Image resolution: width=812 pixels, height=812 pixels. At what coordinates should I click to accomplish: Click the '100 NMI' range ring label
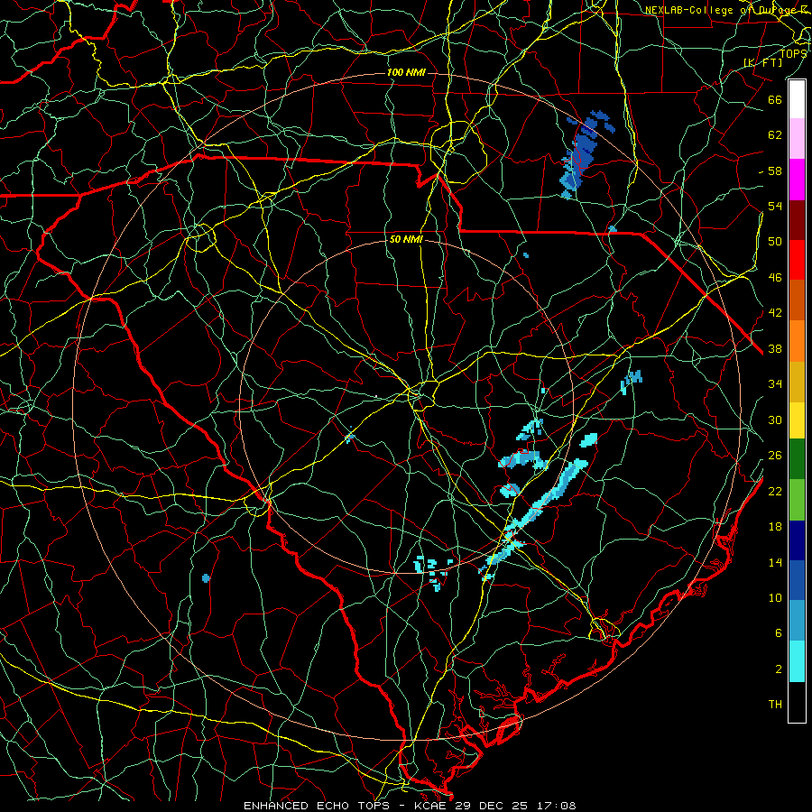406,72
